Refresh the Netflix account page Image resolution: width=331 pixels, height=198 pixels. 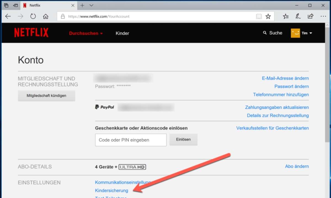[33, 16]
